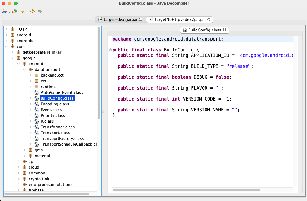Select the google package label
The height and width of the screenshot is (201, 307).
coord(29,58)
